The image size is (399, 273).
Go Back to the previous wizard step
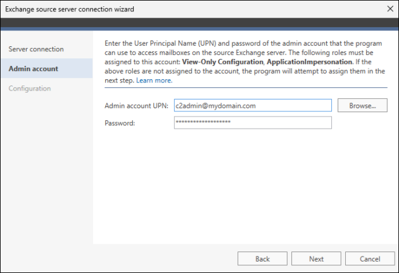(262, 259)
